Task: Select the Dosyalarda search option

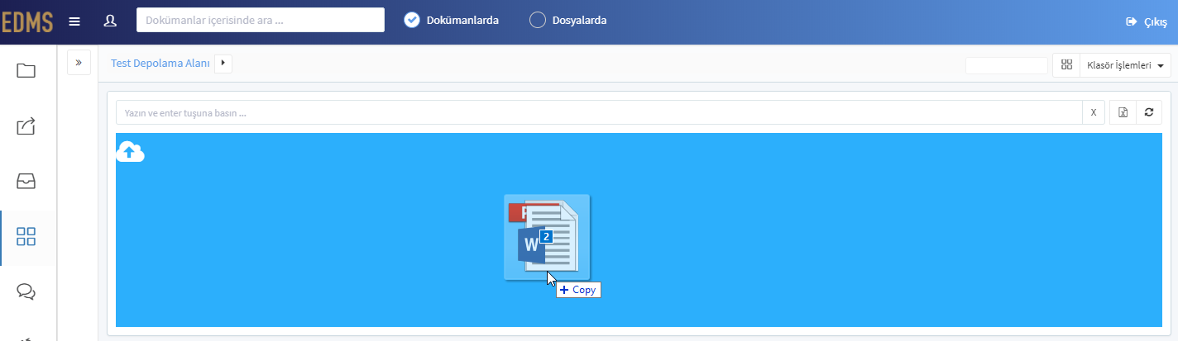Action: (568, 21)
